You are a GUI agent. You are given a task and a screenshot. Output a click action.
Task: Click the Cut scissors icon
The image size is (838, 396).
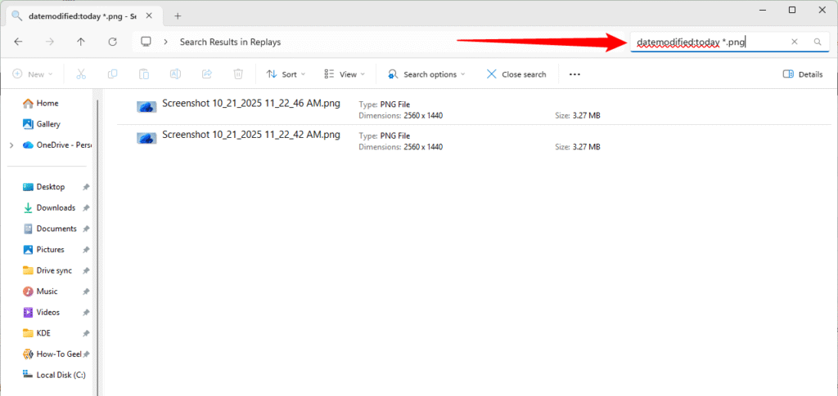[81, 74]
